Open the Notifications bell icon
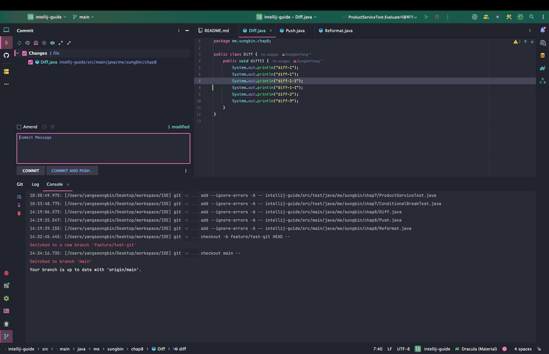Viewport: 549px width, 354px height. (x=543, y=31)
